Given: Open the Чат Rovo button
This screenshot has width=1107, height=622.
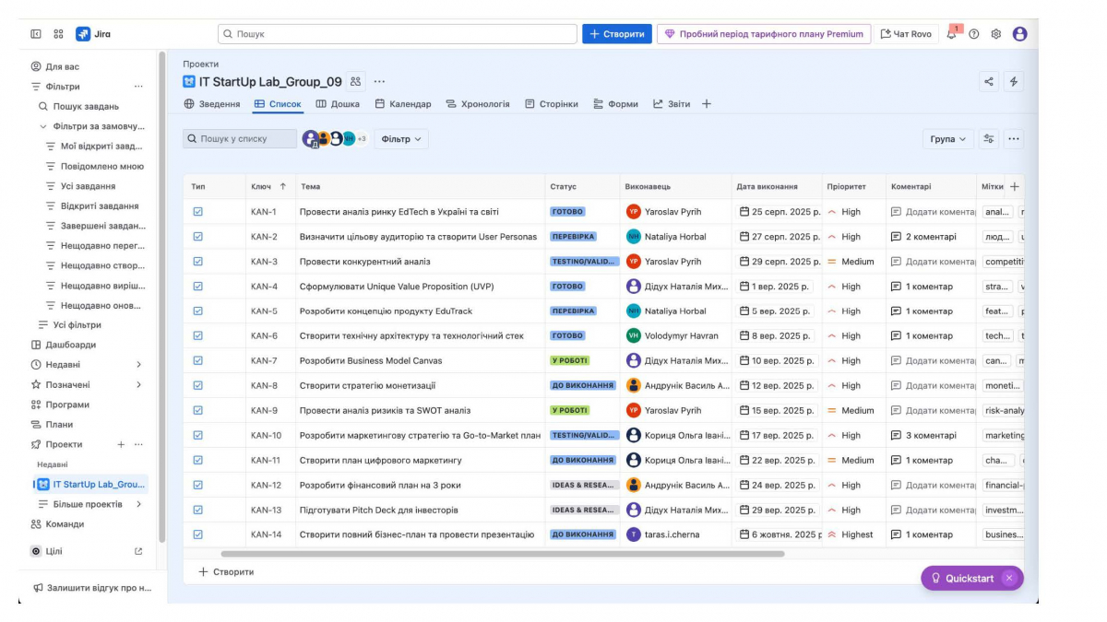Looking at the screenshot, I should [905, 34].
